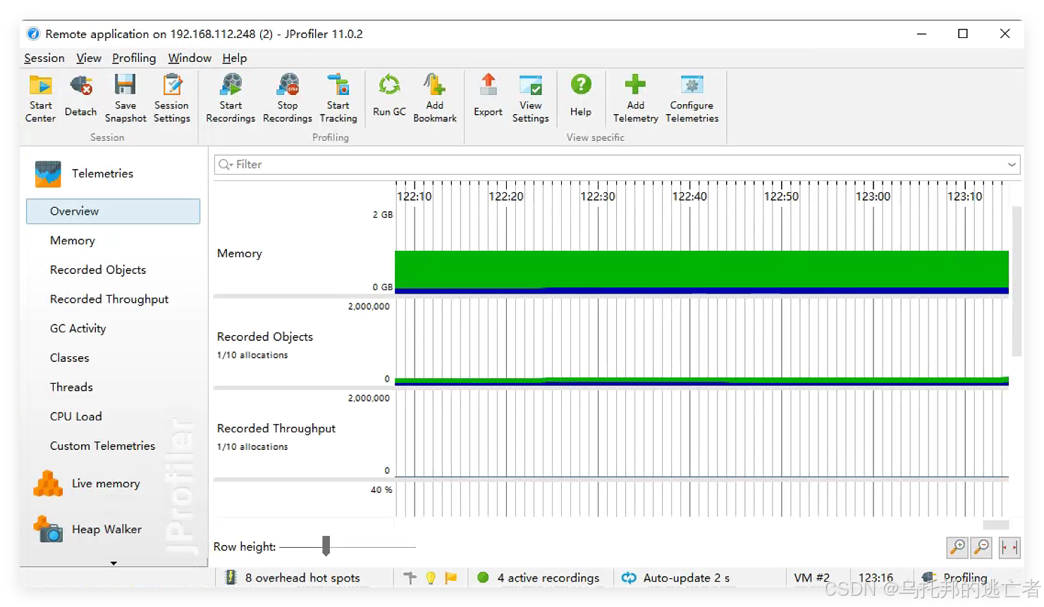This screenshot has height=607, width=1044.
Task: Click the horizontal scrollbar thumb below charts
Action: pos(995,525)
